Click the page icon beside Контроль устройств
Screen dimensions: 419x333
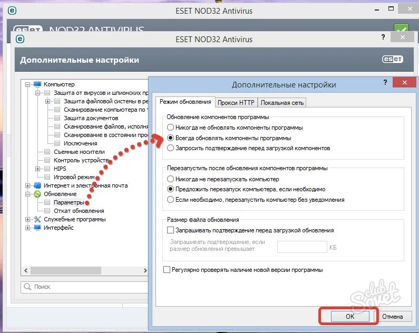click(47, 160)
